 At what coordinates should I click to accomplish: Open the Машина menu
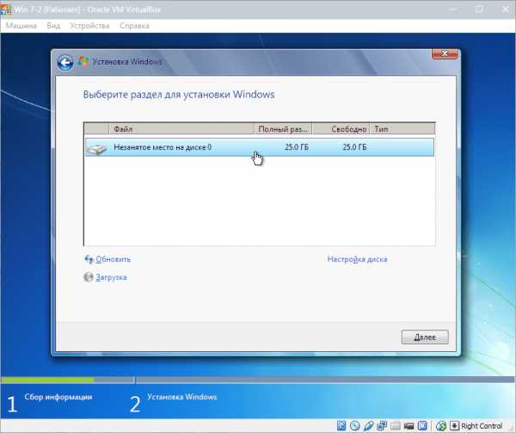[21, 26]
